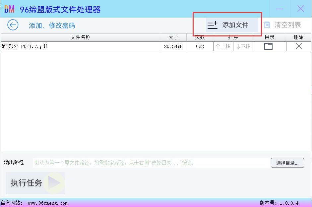Close the 96缔盟版式文件处理器 window
Screen dimensions: 312x207
(301, 9)
